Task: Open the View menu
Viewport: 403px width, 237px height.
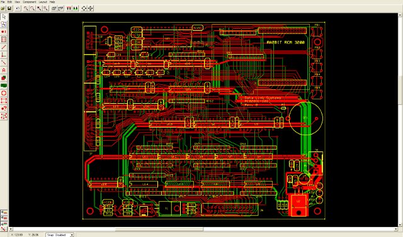Action: pos(17,2)
